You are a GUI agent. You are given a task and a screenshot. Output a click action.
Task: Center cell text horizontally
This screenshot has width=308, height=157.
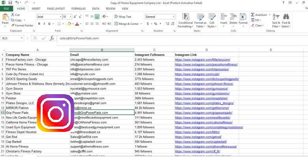click(x=92, y=24)
